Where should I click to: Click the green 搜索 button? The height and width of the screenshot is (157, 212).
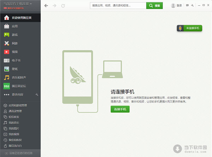154,6
